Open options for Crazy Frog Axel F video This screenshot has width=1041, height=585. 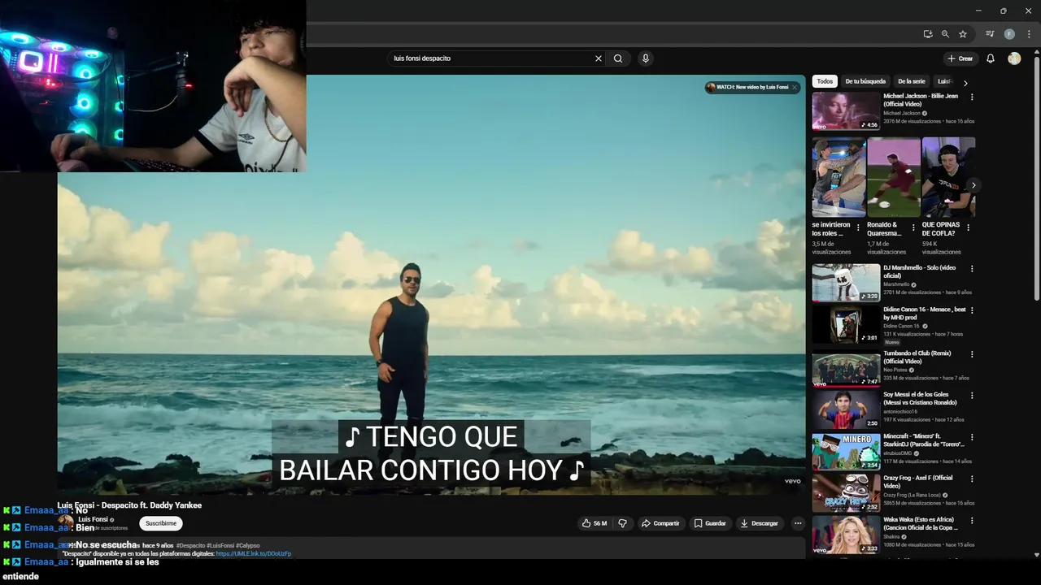click(x=972, y=479)
